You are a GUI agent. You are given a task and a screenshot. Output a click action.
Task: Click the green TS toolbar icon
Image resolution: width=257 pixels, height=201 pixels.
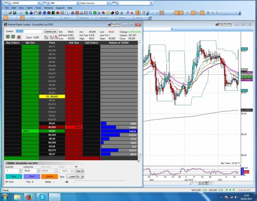click(95, 13)
